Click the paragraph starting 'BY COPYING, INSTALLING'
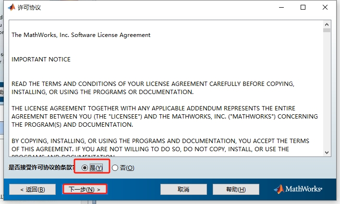Screen dimensions: 340x204 [x=160, y=147]
